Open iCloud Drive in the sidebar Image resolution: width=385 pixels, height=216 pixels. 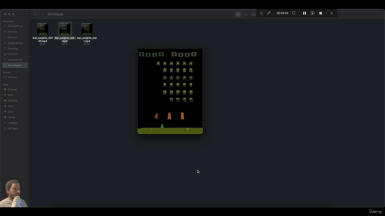pyautogui.click(x=14, y=26)
